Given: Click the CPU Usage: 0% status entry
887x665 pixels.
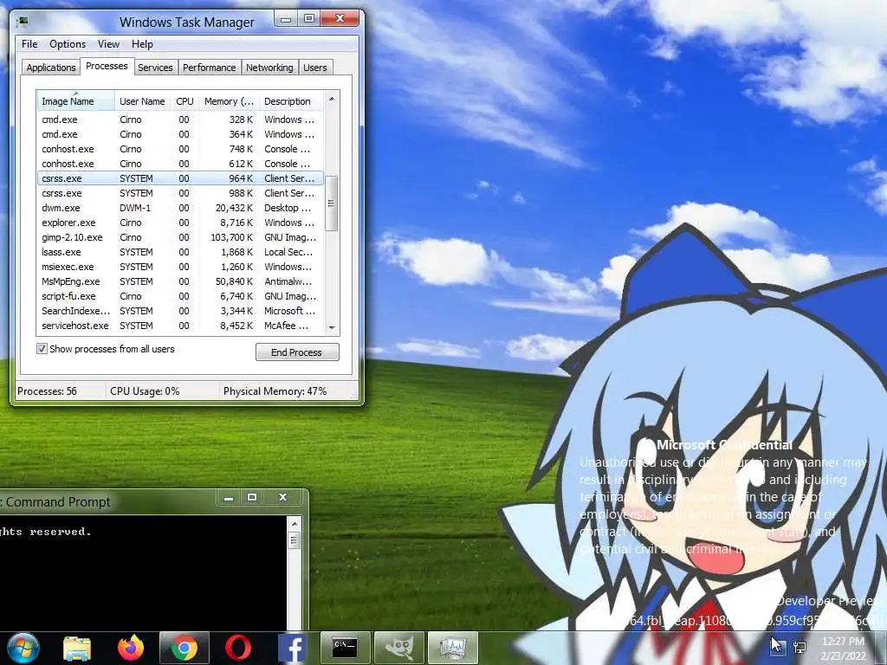Looking at the screenshot, I should pyautogui.click(x=145, y=391).
